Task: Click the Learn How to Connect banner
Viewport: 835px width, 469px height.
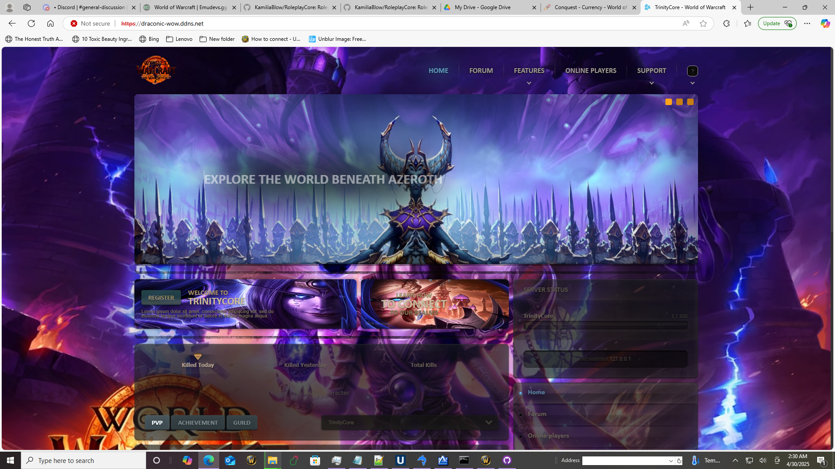Action: [x=435, y=304]
